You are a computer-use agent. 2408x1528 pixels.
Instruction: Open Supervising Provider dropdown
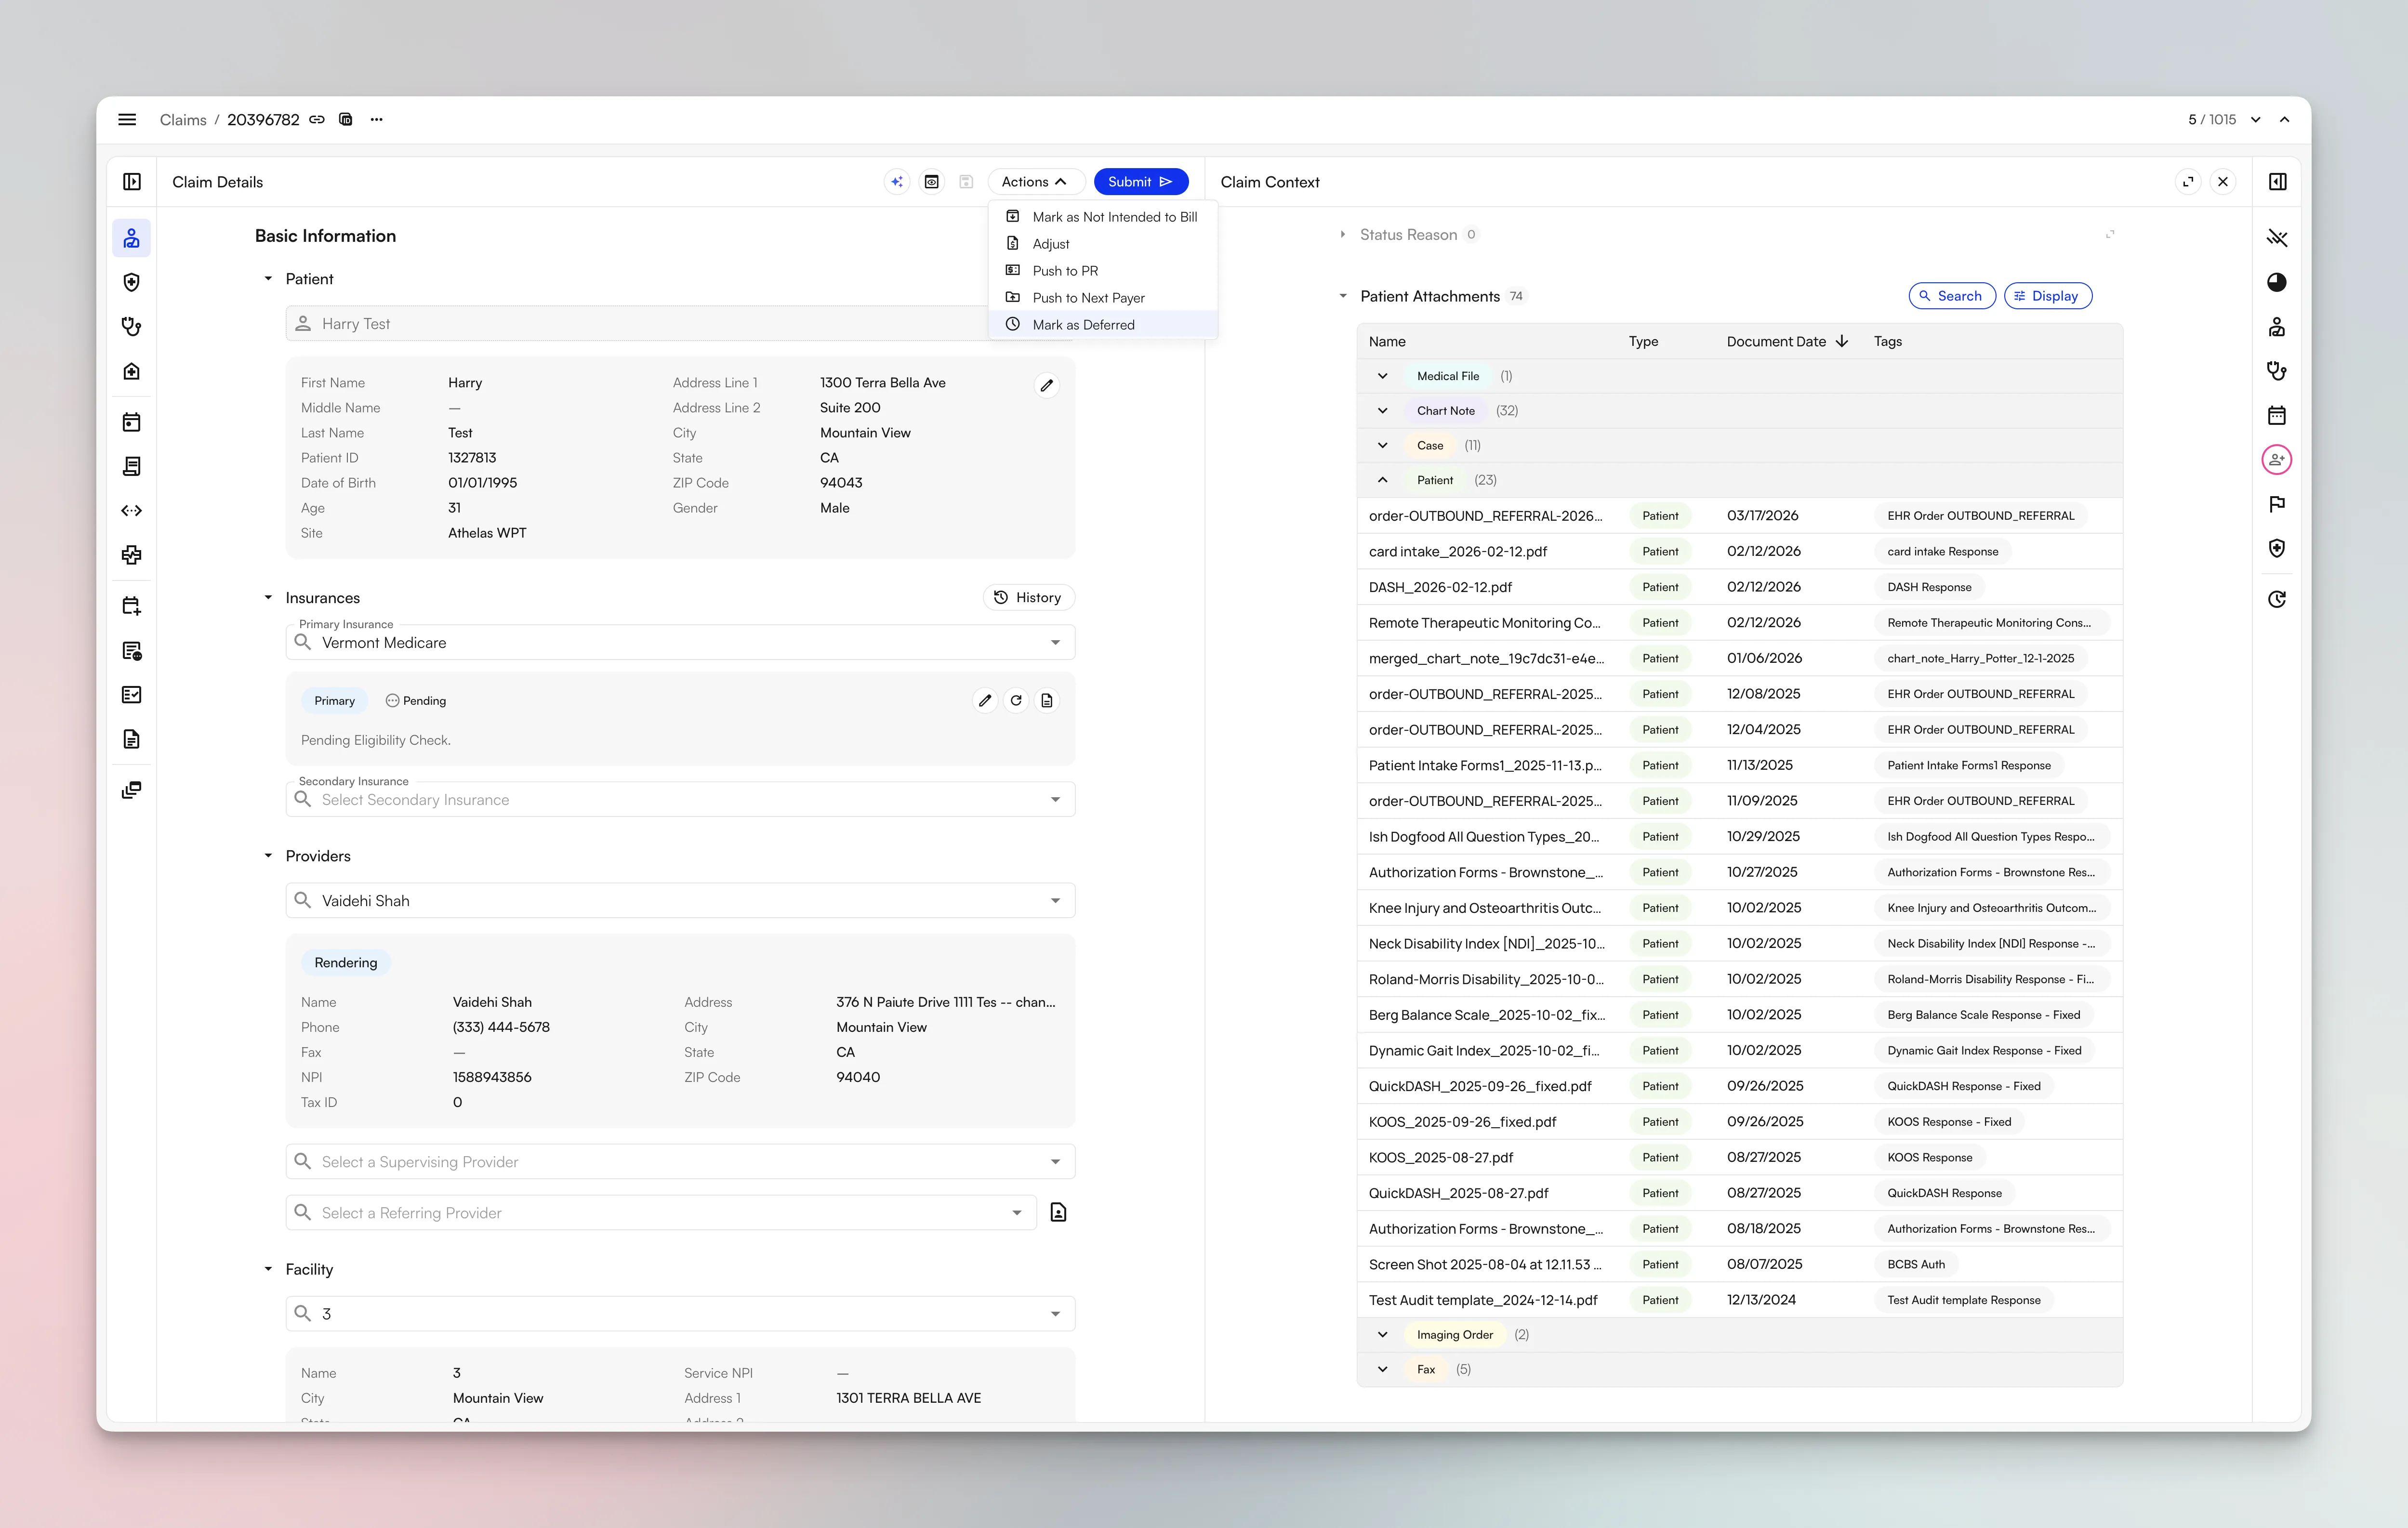coord(1056,1162)
